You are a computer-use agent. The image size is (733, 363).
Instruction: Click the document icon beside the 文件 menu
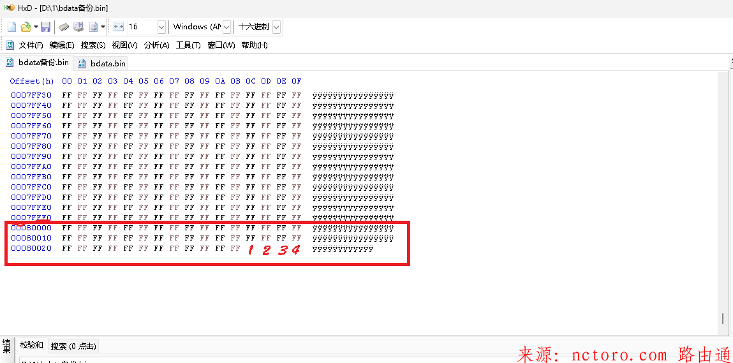[10, 45]
